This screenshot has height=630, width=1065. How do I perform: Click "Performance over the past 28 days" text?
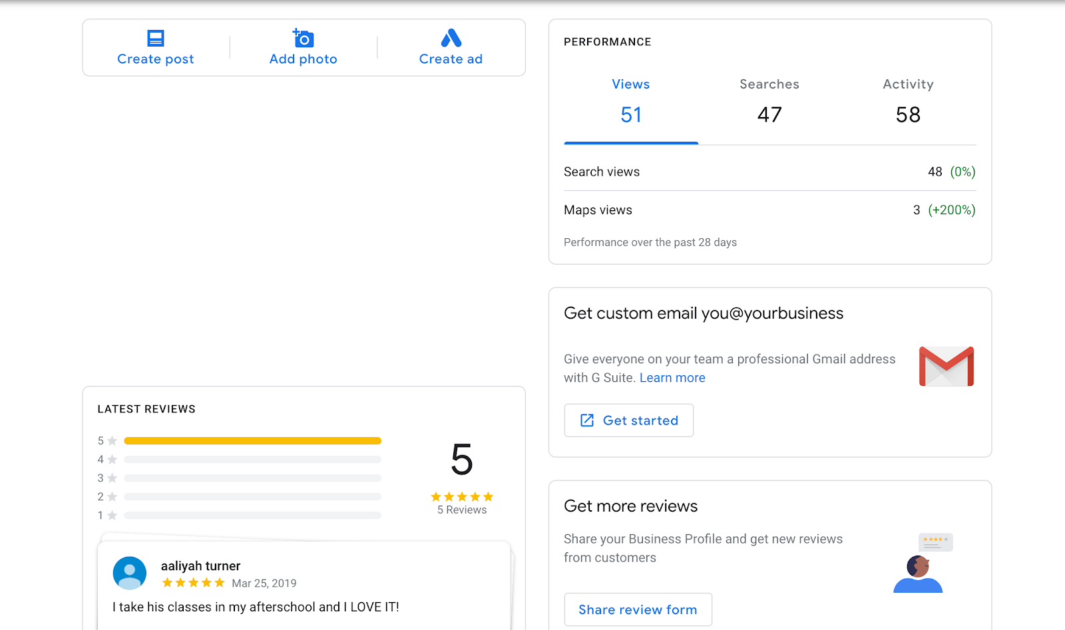pos(650,243)
